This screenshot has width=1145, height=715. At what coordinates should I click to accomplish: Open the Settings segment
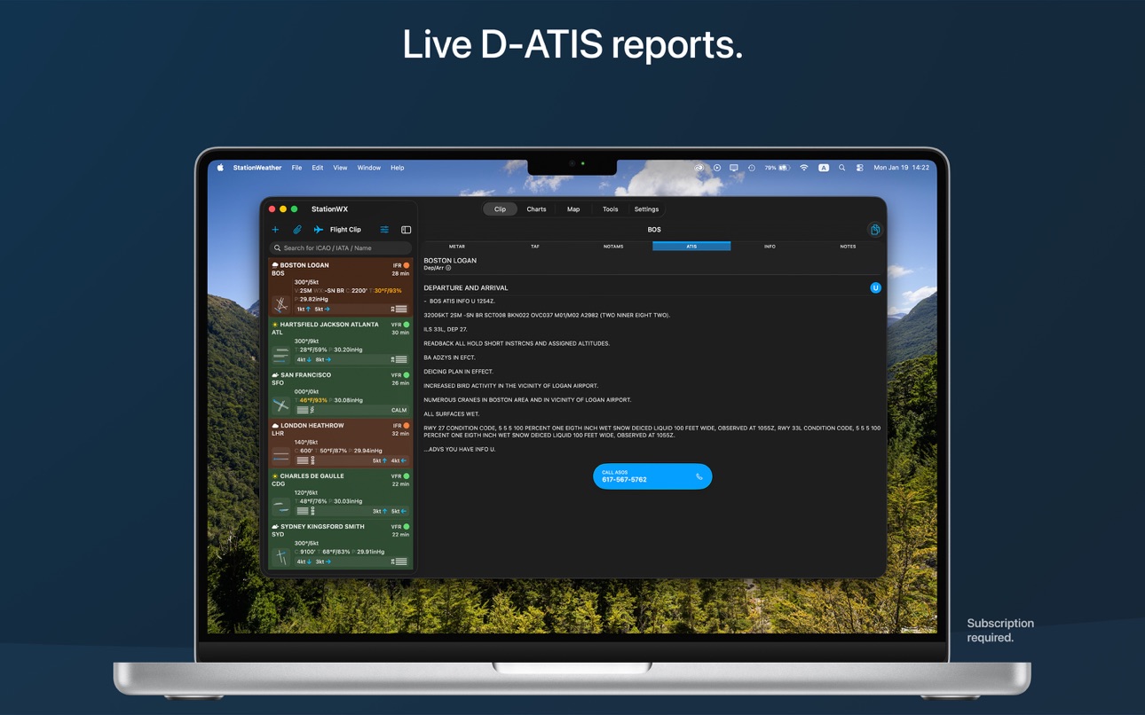[646, 209]
